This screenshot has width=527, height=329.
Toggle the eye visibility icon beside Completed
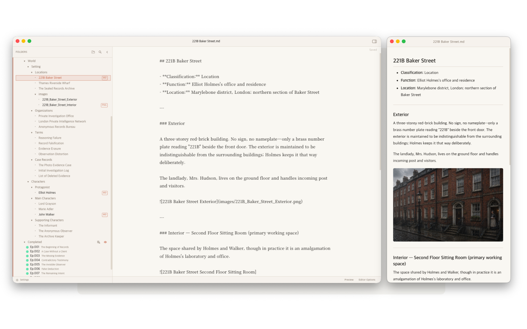tap(105, 242)
